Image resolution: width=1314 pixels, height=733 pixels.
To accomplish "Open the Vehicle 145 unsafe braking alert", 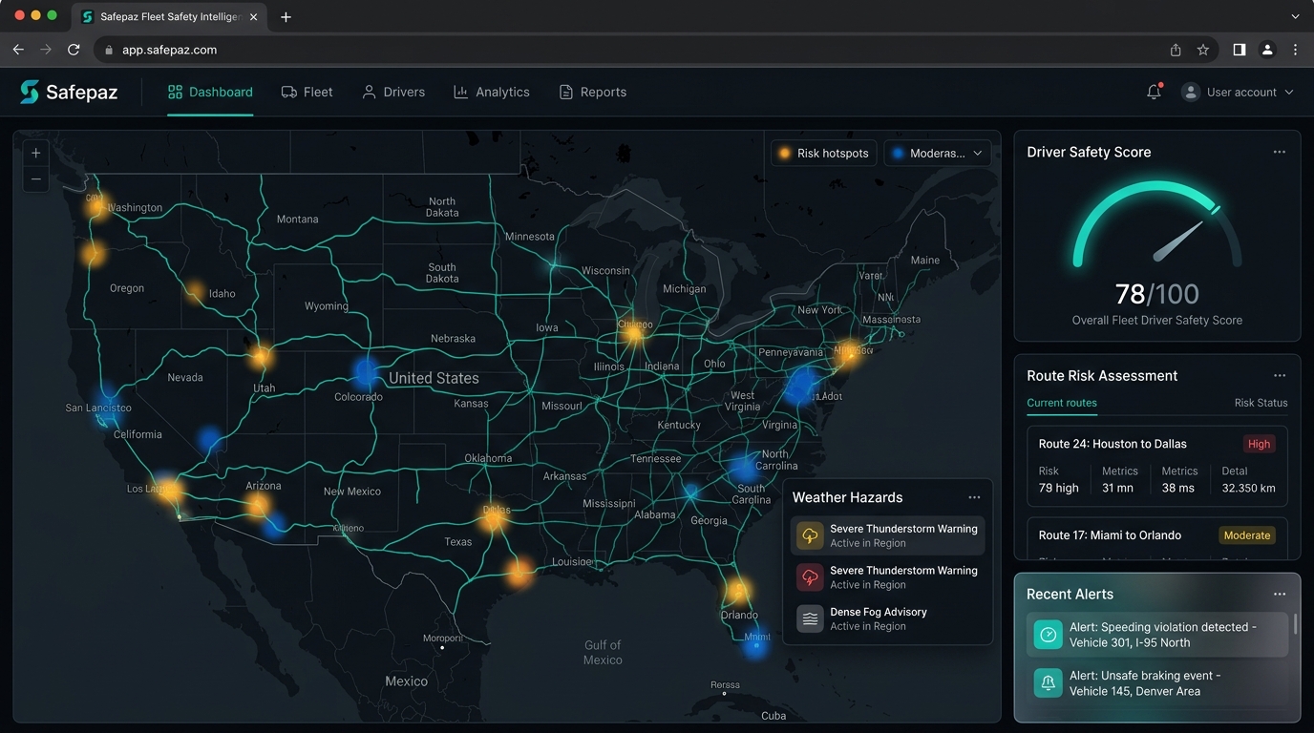I will click(x=1157, y=683).
